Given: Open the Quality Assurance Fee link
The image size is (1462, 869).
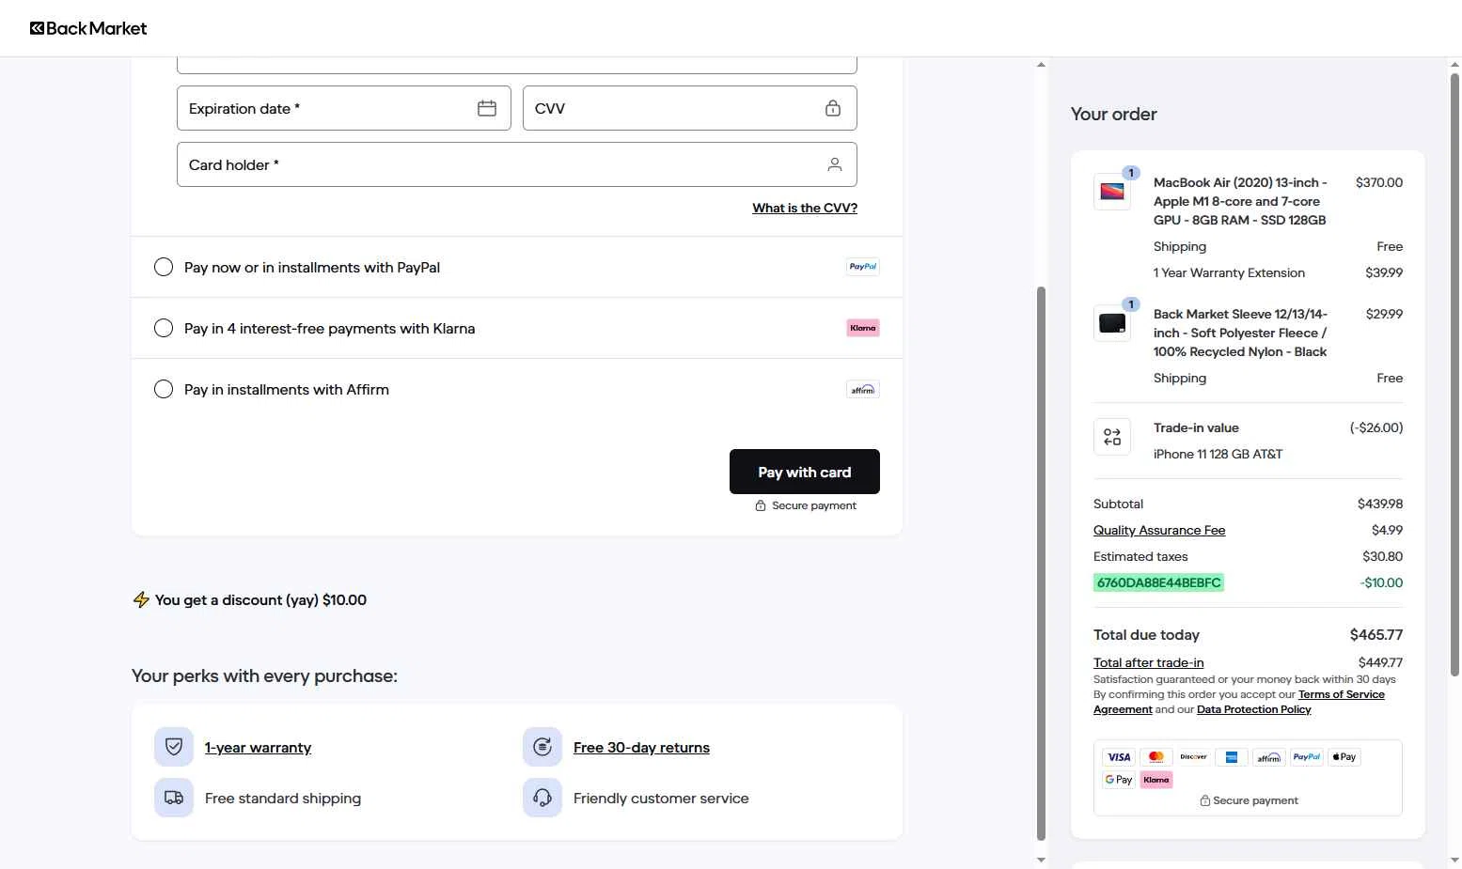Looking at the screenshot, I should click(1159, 530).
